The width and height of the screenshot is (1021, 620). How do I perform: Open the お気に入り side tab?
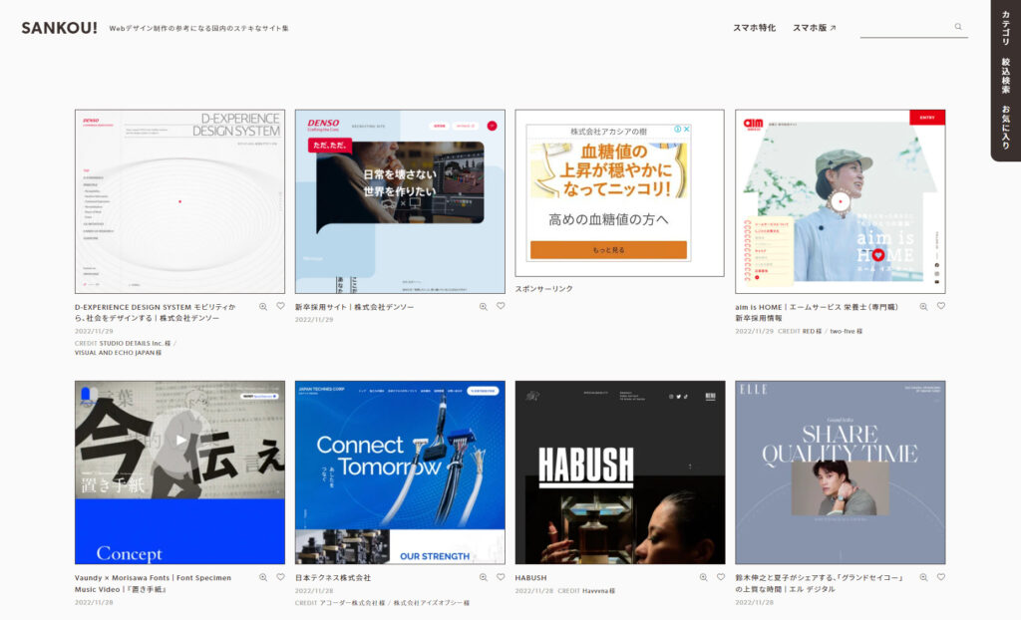(x=1005, y=127)
